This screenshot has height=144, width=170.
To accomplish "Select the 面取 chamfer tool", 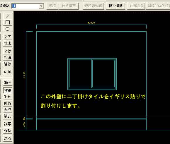I will coord(8,110).
